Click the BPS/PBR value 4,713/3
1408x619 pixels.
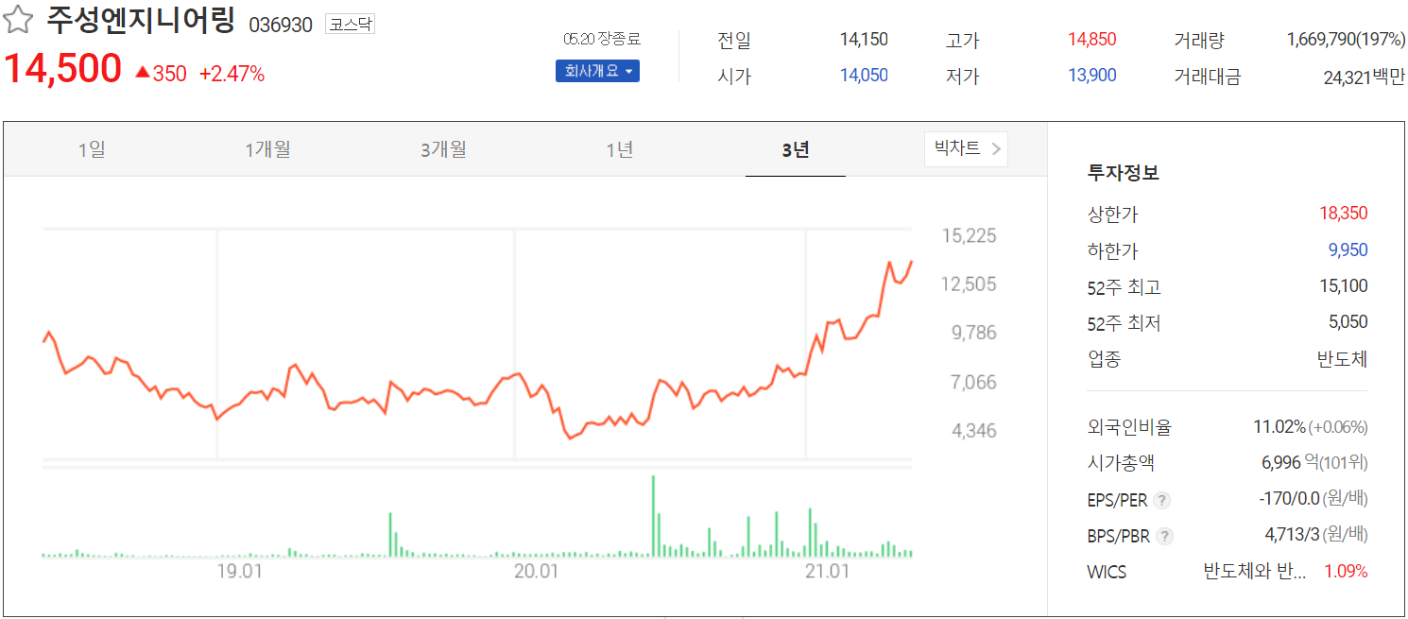pos(1293,535)
